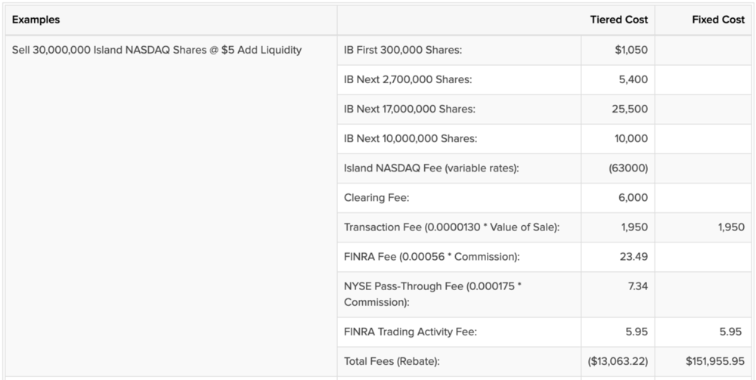Click the Tiered Cost column header
The image size is (756, 380).
pos(618,20)
